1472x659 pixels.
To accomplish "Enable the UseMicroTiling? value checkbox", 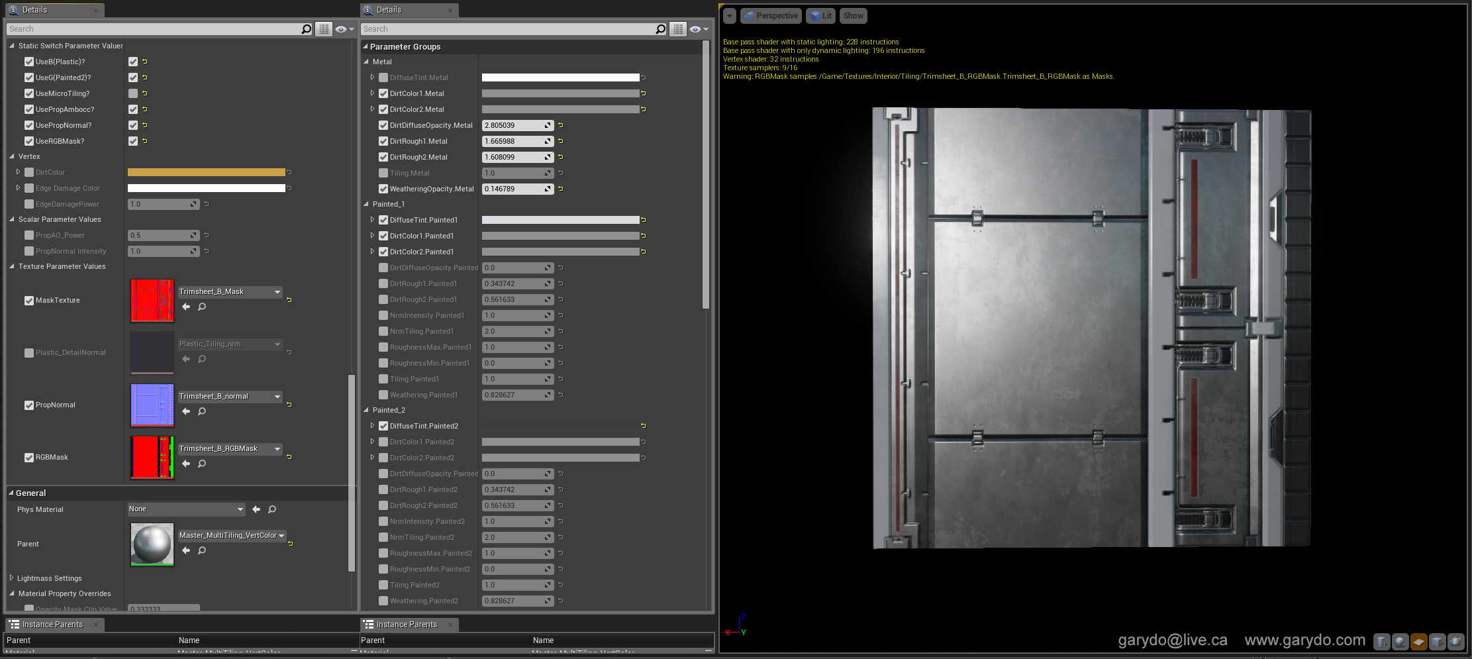I will [133, 93].
